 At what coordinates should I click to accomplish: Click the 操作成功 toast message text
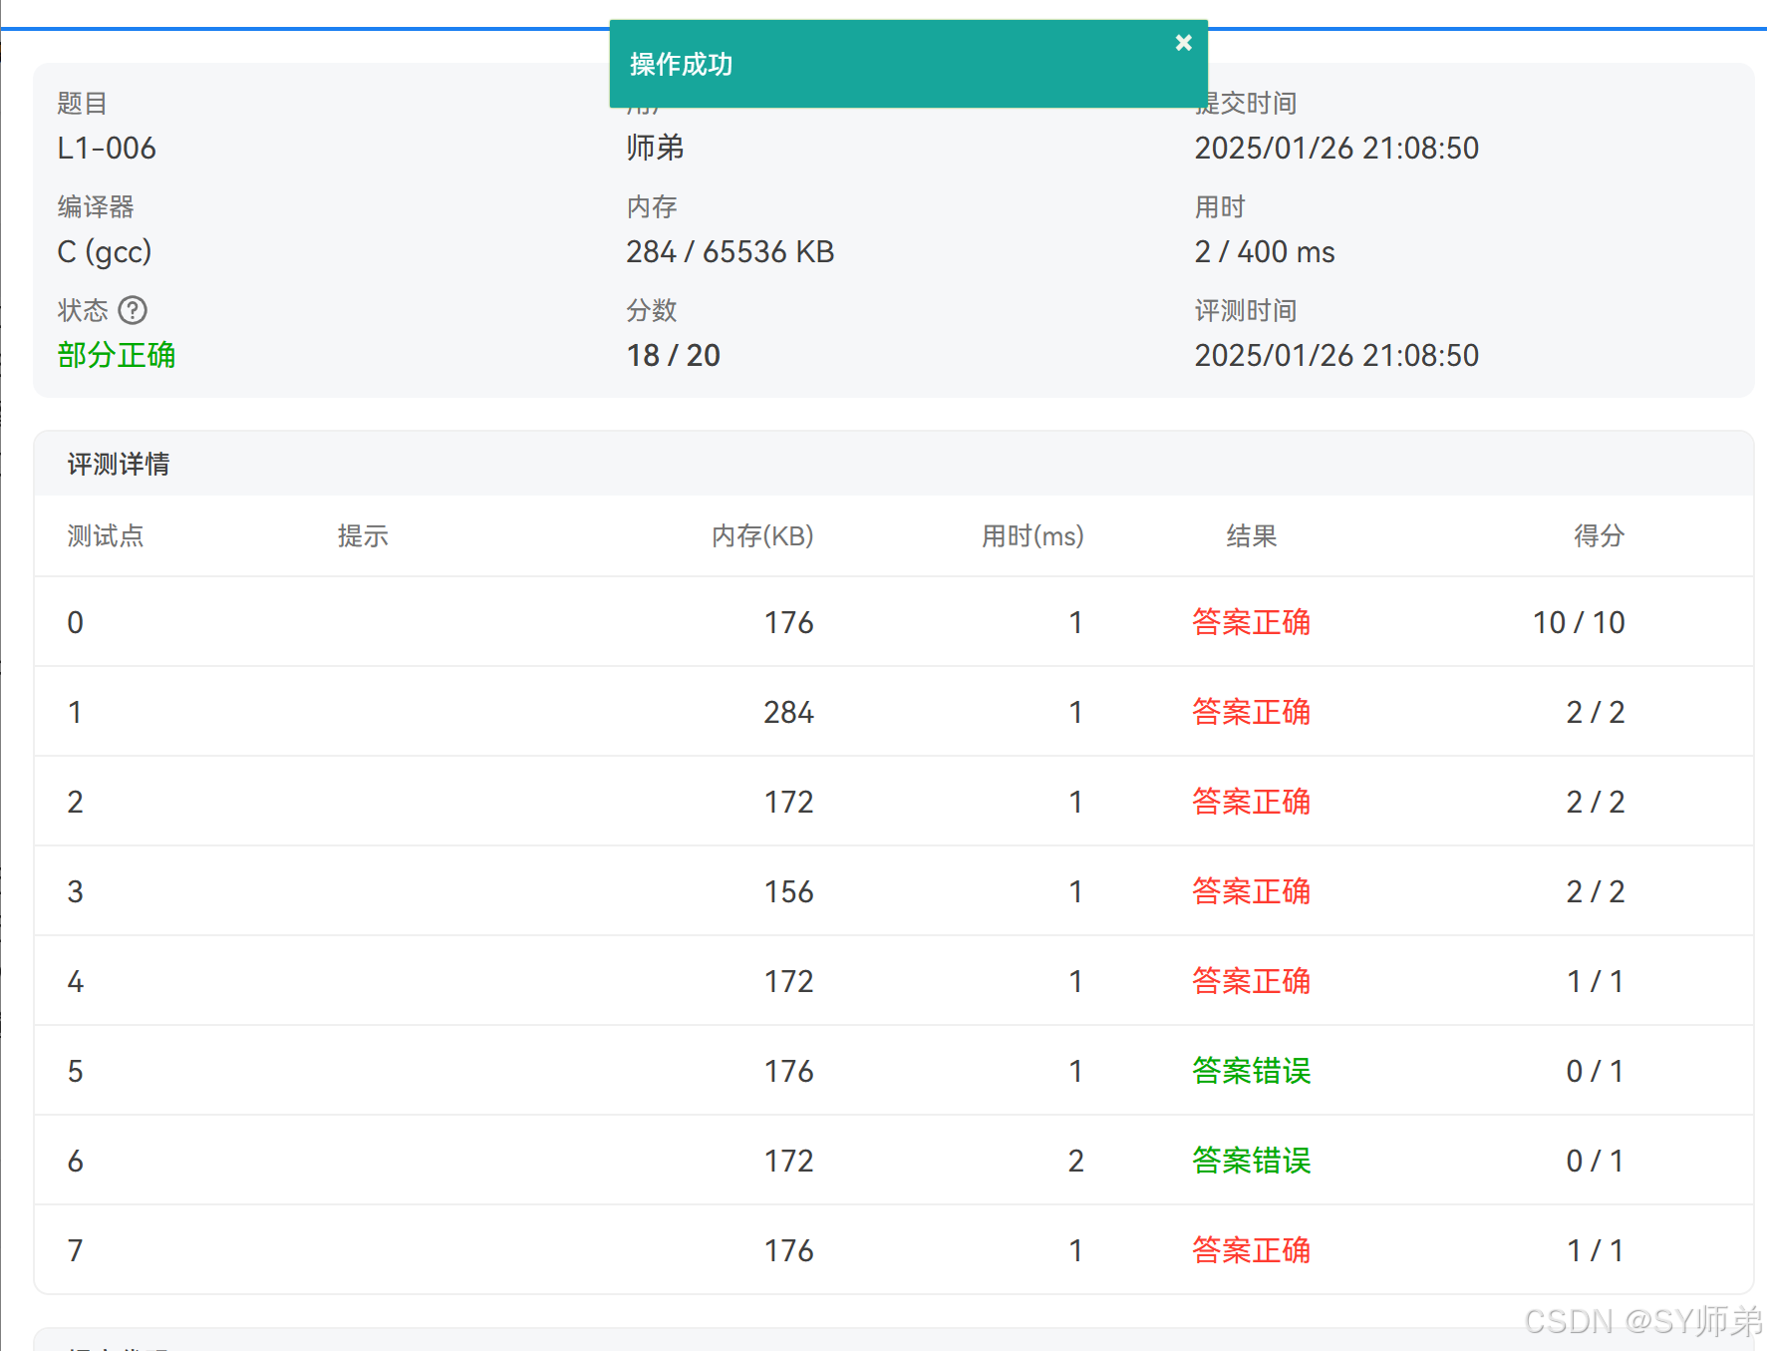682,65
